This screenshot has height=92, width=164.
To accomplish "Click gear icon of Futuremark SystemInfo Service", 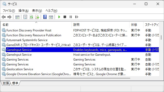I will tap(4, 40).
